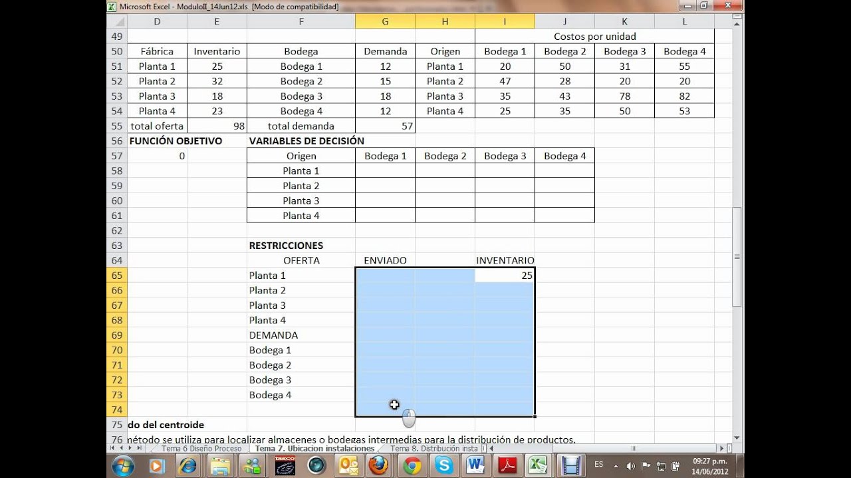The width and height of the screenshot is (851, 478).
Task: Click Planta 1 cost to Bodega 1 cell (20)
Action: click(505, 66)
